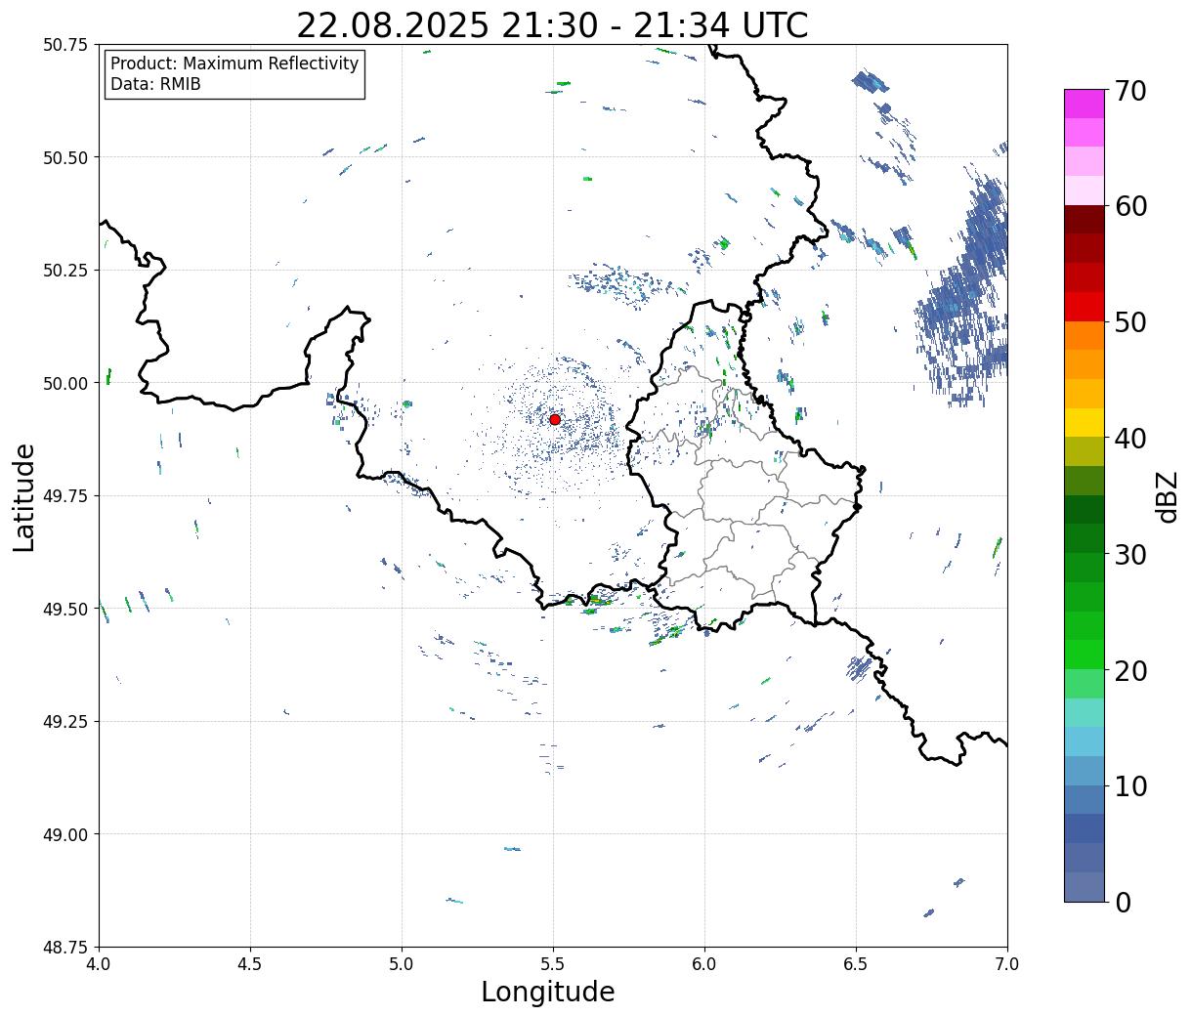1191x1016 pixels.
Task: Click the colorbar tick label 20
Action: [x=1130, y=671]
